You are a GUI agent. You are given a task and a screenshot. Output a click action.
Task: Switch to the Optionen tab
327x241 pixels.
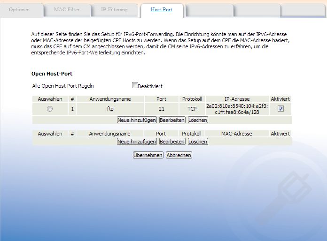[19, 9]
